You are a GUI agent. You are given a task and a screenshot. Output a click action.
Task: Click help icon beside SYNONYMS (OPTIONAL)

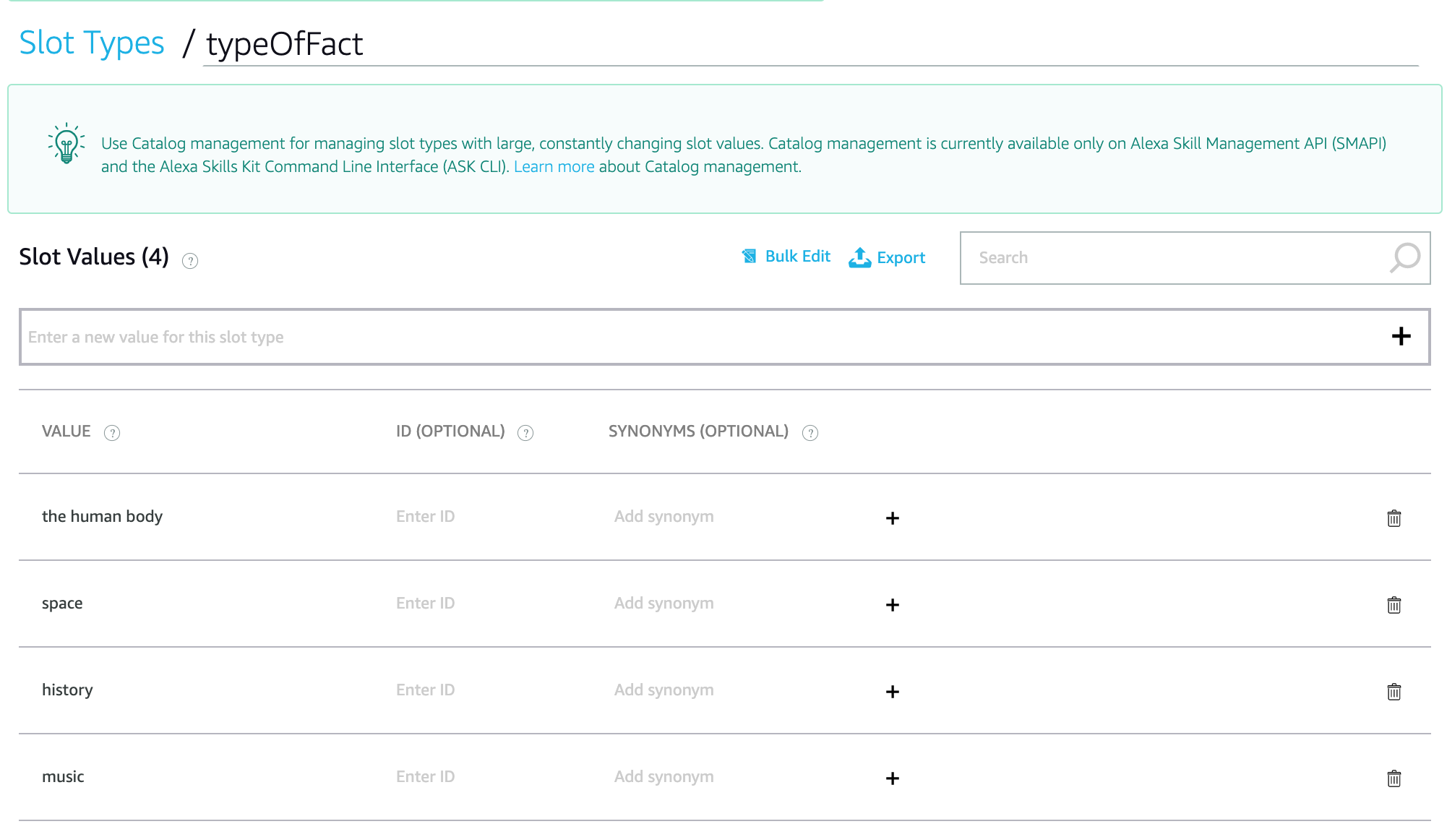[810, 433]
